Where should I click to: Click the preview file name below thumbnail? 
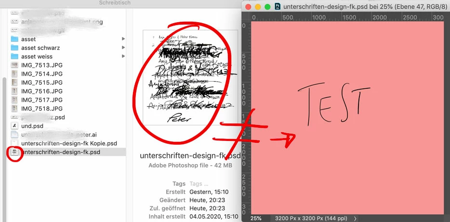[190, 155]
